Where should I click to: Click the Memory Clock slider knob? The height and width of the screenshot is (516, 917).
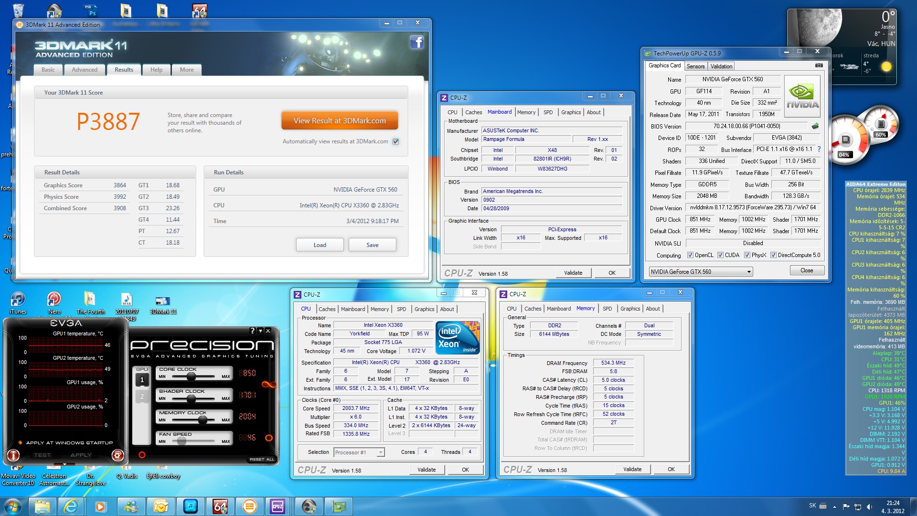pyautogui.click(x=203, y=420)
